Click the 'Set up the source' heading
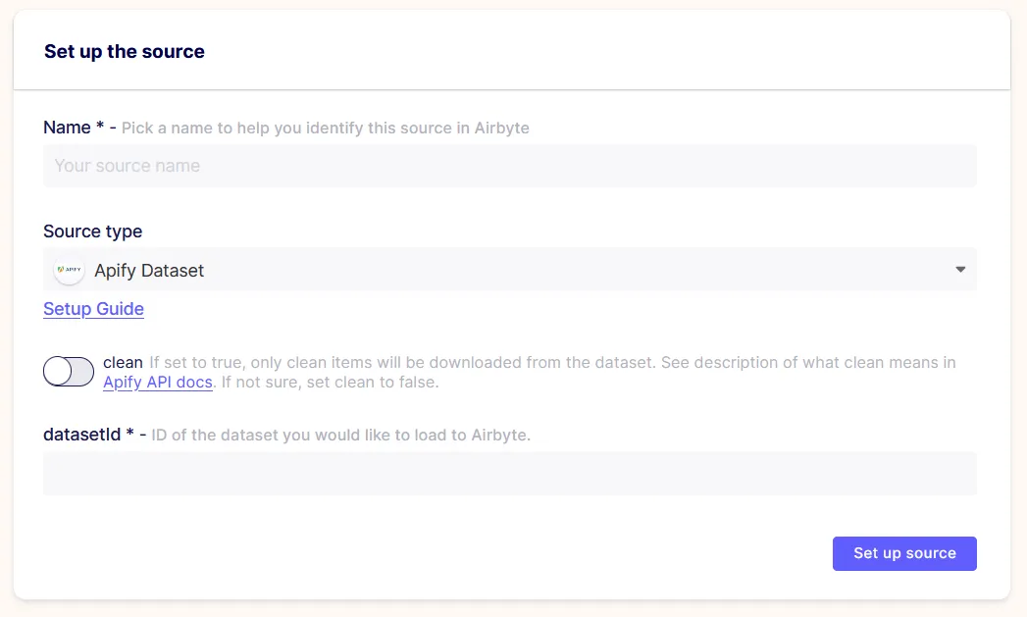Image resolution: width=1027 pixels, height=617 pixels. click(125, 51)
